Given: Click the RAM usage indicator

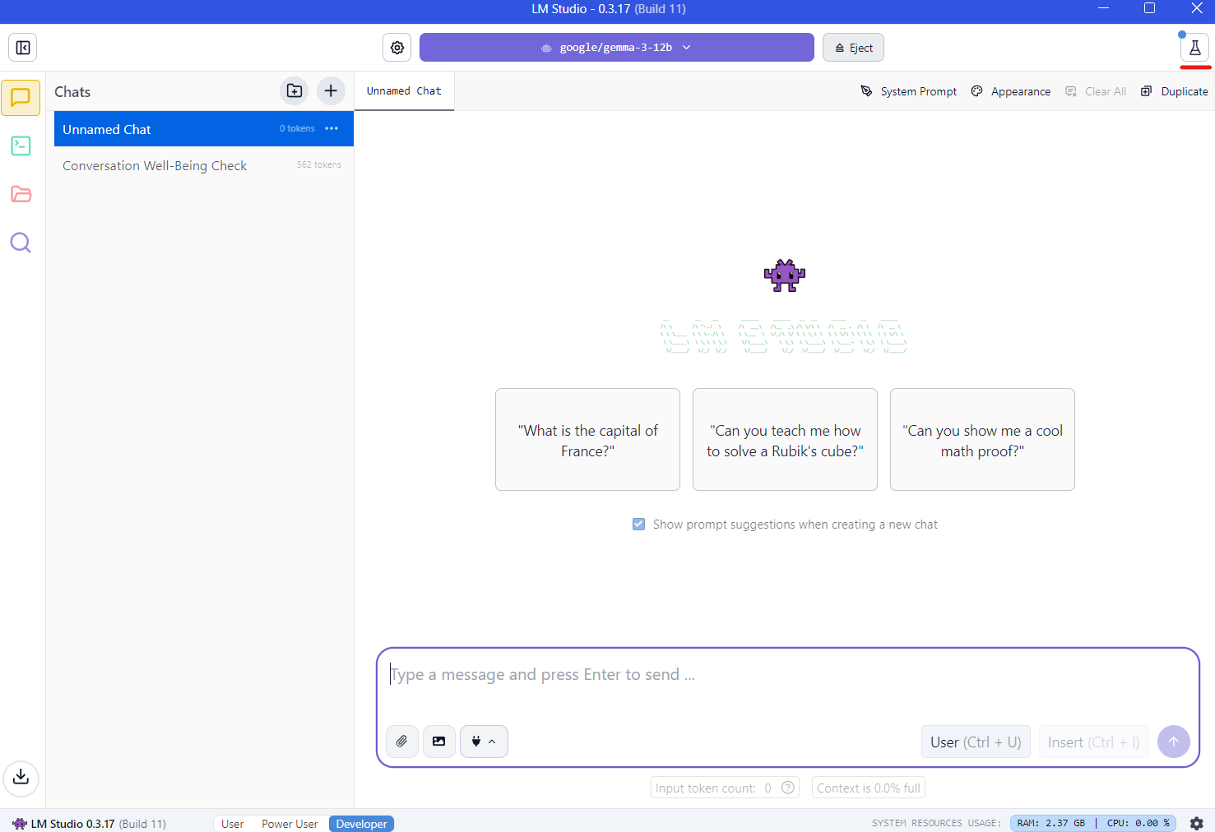Looking at the screenshot, I should click(1050, 823).
